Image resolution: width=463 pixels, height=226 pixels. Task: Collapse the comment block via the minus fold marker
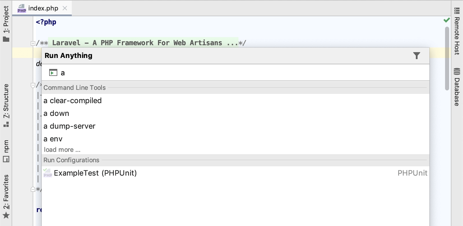pos(33,85)
